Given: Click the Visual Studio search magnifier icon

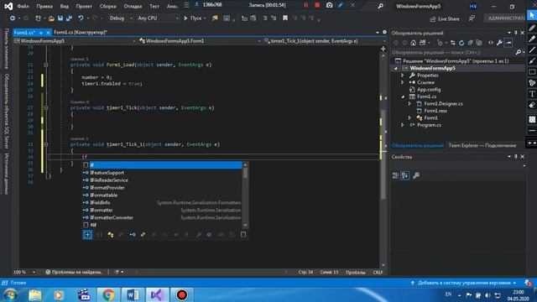Looking at the screenshot, I should coord(380,6).
